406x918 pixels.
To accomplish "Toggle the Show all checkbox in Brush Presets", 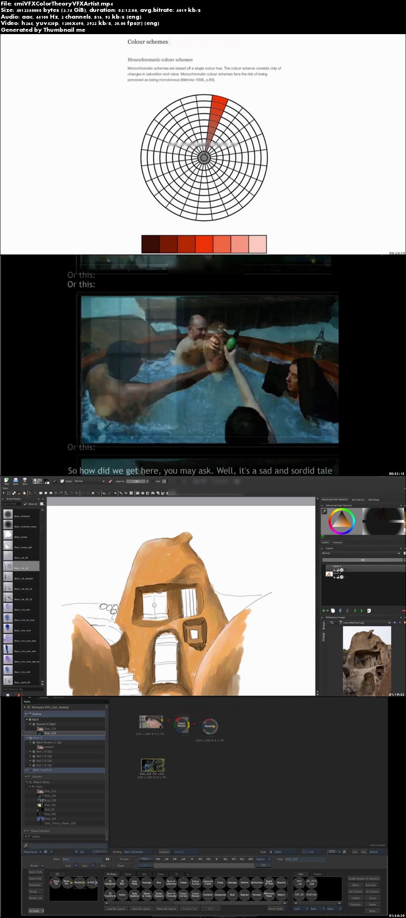I will click(25, 504).
